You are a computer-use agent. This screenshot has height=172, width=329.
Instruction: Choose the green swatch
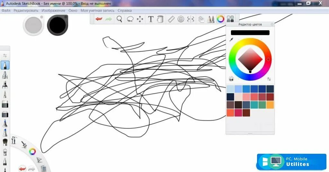[x=262, y=105]
